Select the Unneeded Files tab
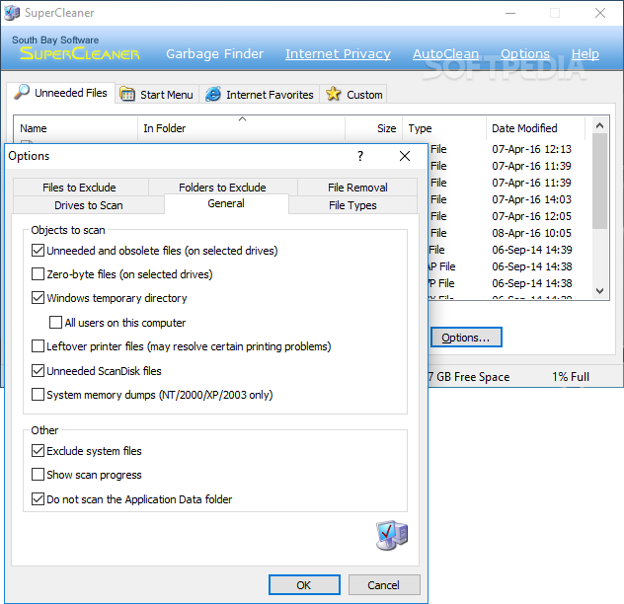 point(61,93)
